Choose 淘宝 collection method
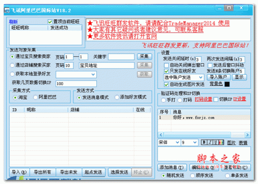 (15, 98)
